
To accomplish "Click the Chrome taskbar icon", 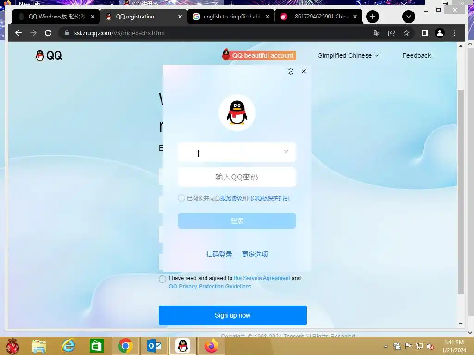I will [125, 346].
